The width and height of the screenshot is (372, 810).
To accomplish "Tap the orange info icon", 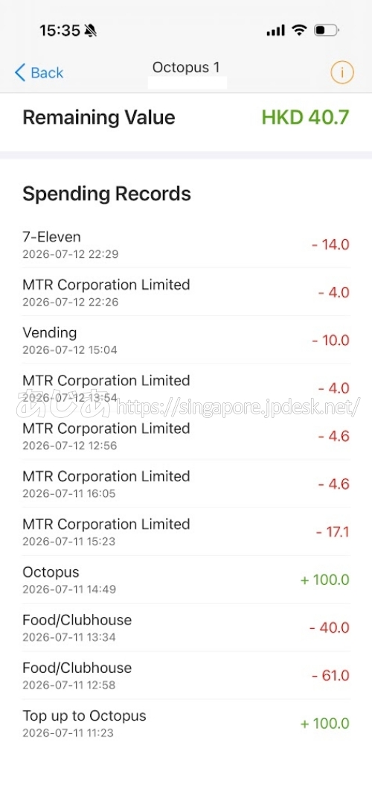I will coord(342,72).
